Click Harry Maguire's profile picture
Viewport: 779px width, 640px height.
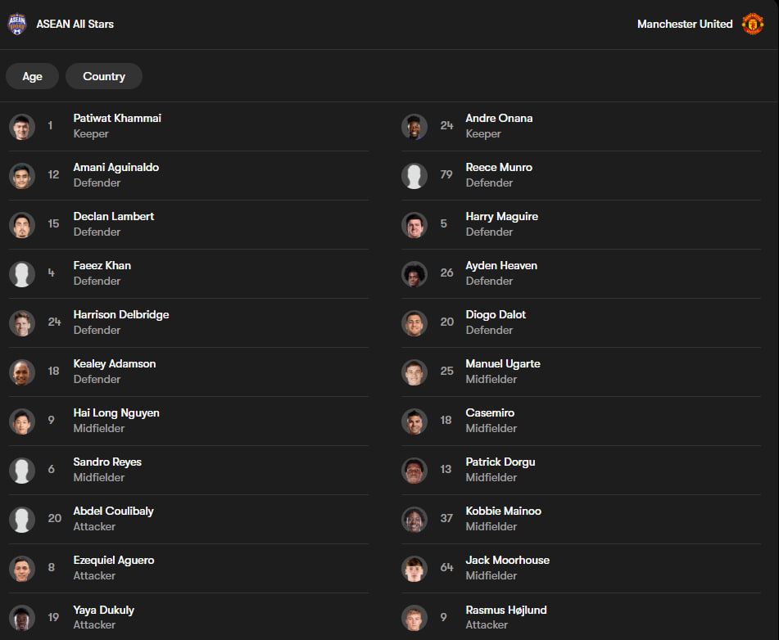(x=414, y=225)
